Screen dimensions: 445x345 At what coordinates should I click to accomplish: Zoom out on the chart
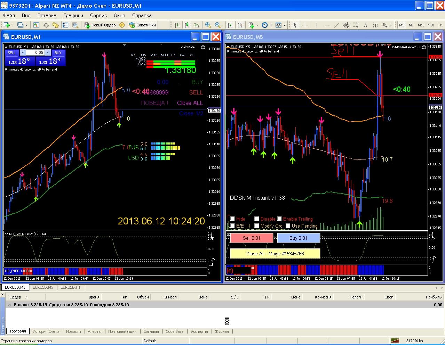218,25
